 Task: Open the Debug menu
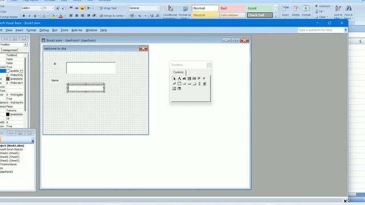point(44,30)
